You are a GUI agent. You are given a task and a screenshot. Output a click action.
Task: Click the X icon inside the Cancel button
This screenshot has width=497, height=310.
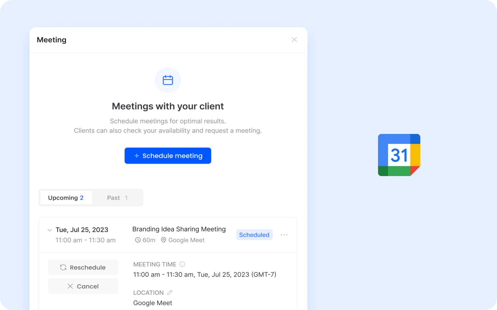point(71,286)
